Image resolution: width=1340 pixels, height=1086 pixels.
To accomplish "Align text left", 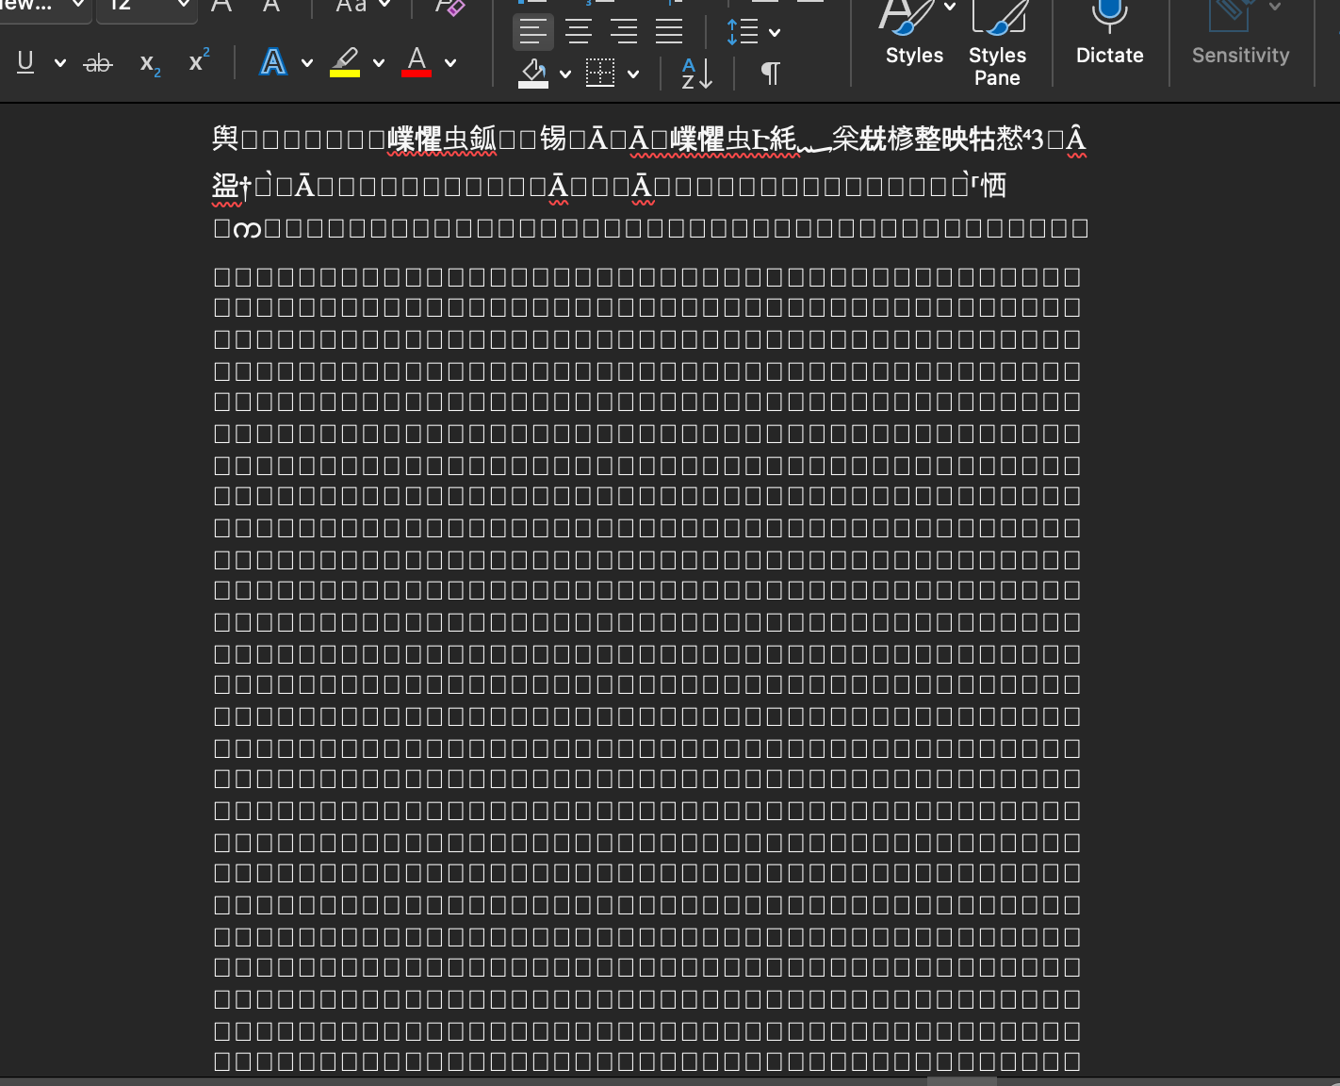I will point(533,32).
